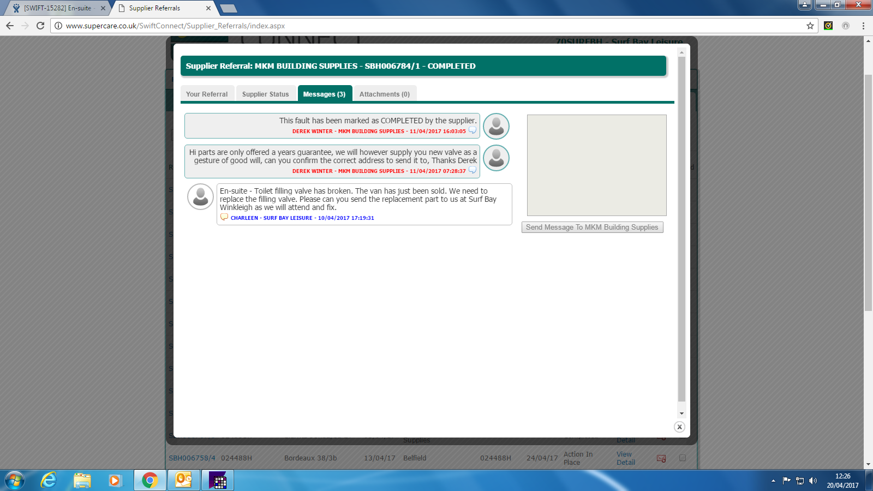The height and width of the screenshot is (491, 873).
Task: Open the Chrome three-dot menu
Action: click(x=863, y=26)
